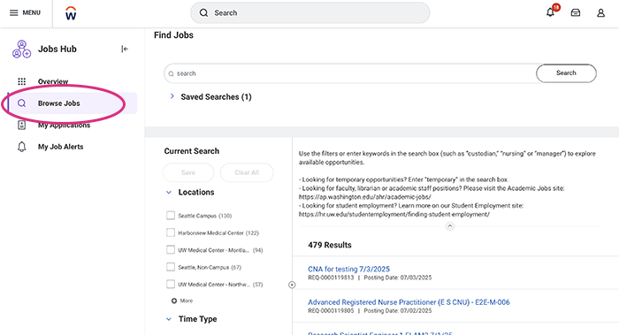The image size is (619, 335).
Task: Click the global Search field at top
Action: [309, 13]
